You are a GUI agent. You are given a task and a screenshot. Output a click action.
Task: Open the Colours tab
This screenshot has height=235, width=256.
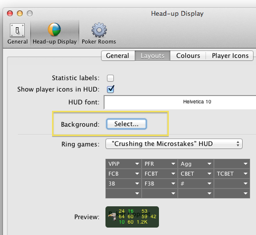(188, 56)
